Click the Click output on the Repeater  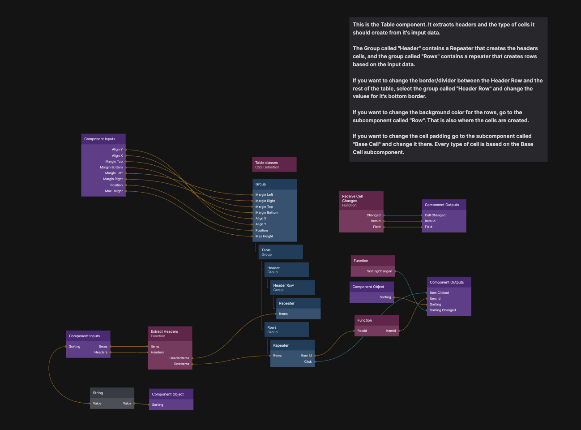314,361
